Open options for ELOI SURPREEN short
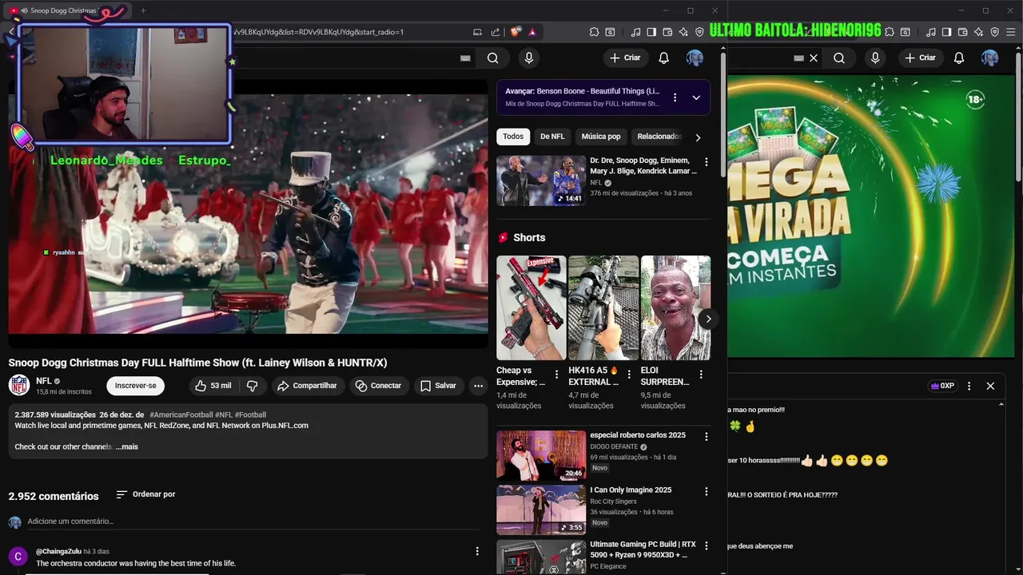The image size is (1023, 575). point(701,374)
